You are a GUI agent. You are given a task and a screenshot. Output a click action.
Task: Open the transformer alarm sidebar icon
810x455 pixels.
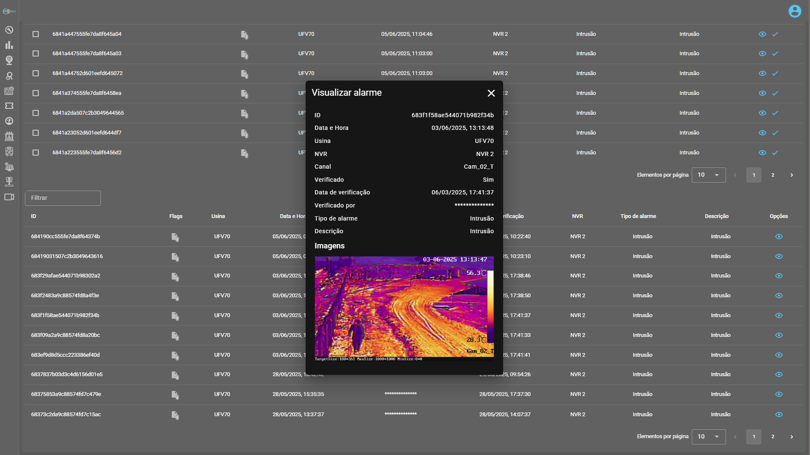(x=9, y=136)
